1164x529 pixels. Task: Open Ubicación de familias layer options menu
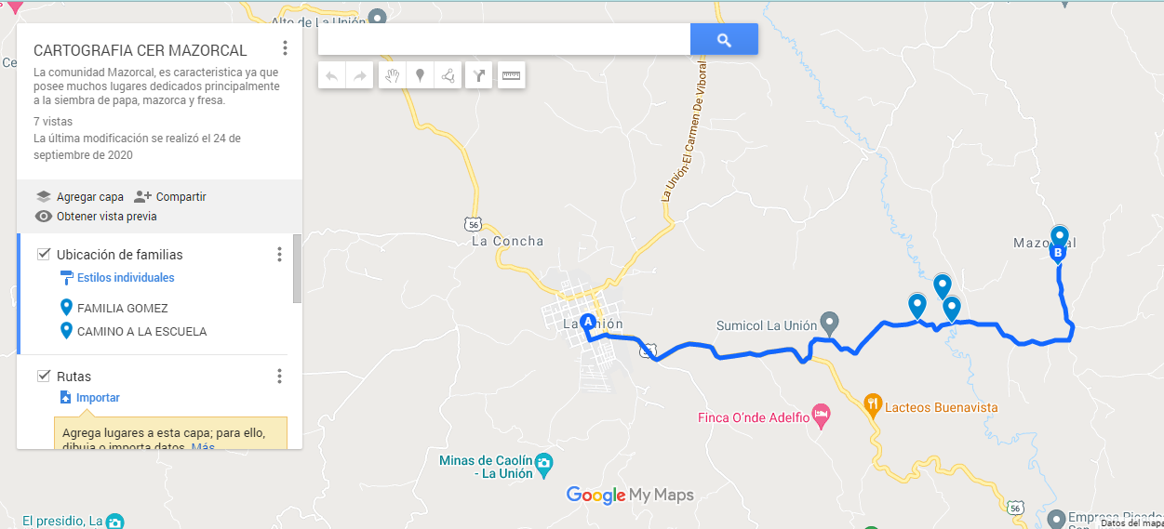point(279,255)
